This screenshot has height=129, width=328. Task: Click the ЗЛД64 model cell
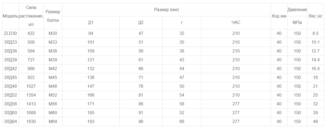pyautogui.click(x=10, y=122)
